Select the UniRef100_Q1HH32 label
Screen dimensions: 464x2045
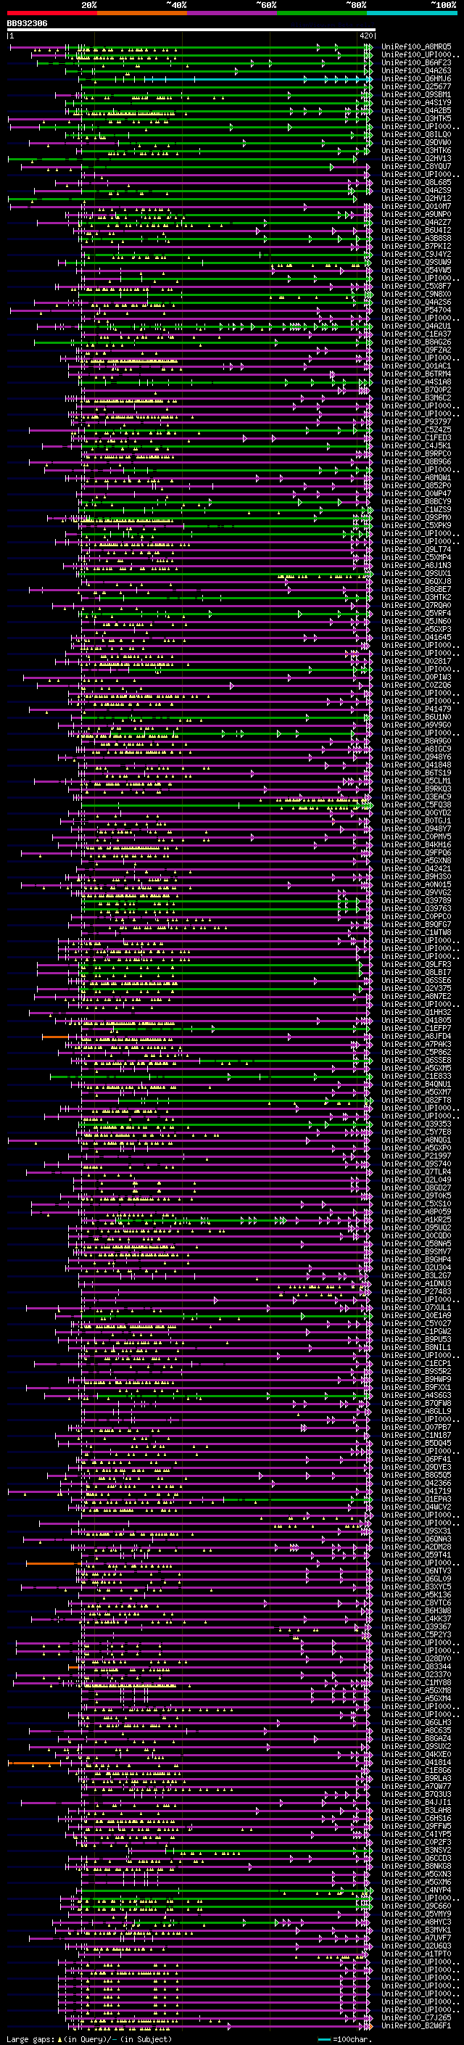click(416, 1012)
